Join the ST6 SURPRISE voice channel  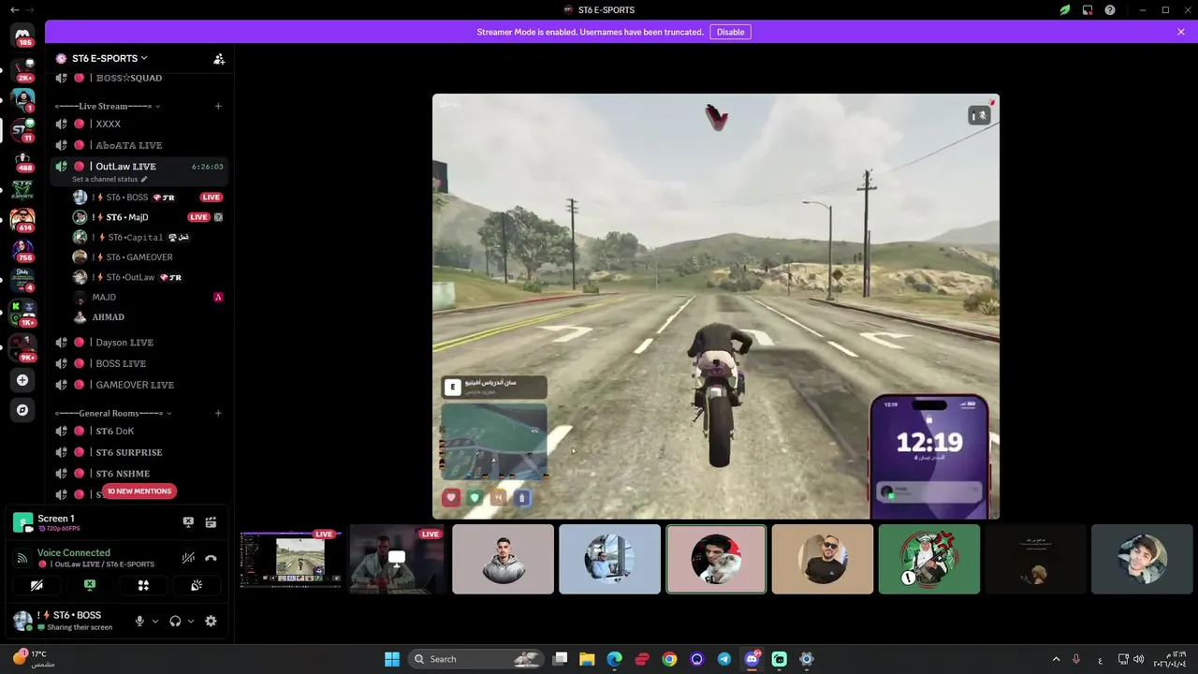tap(139, 452)
